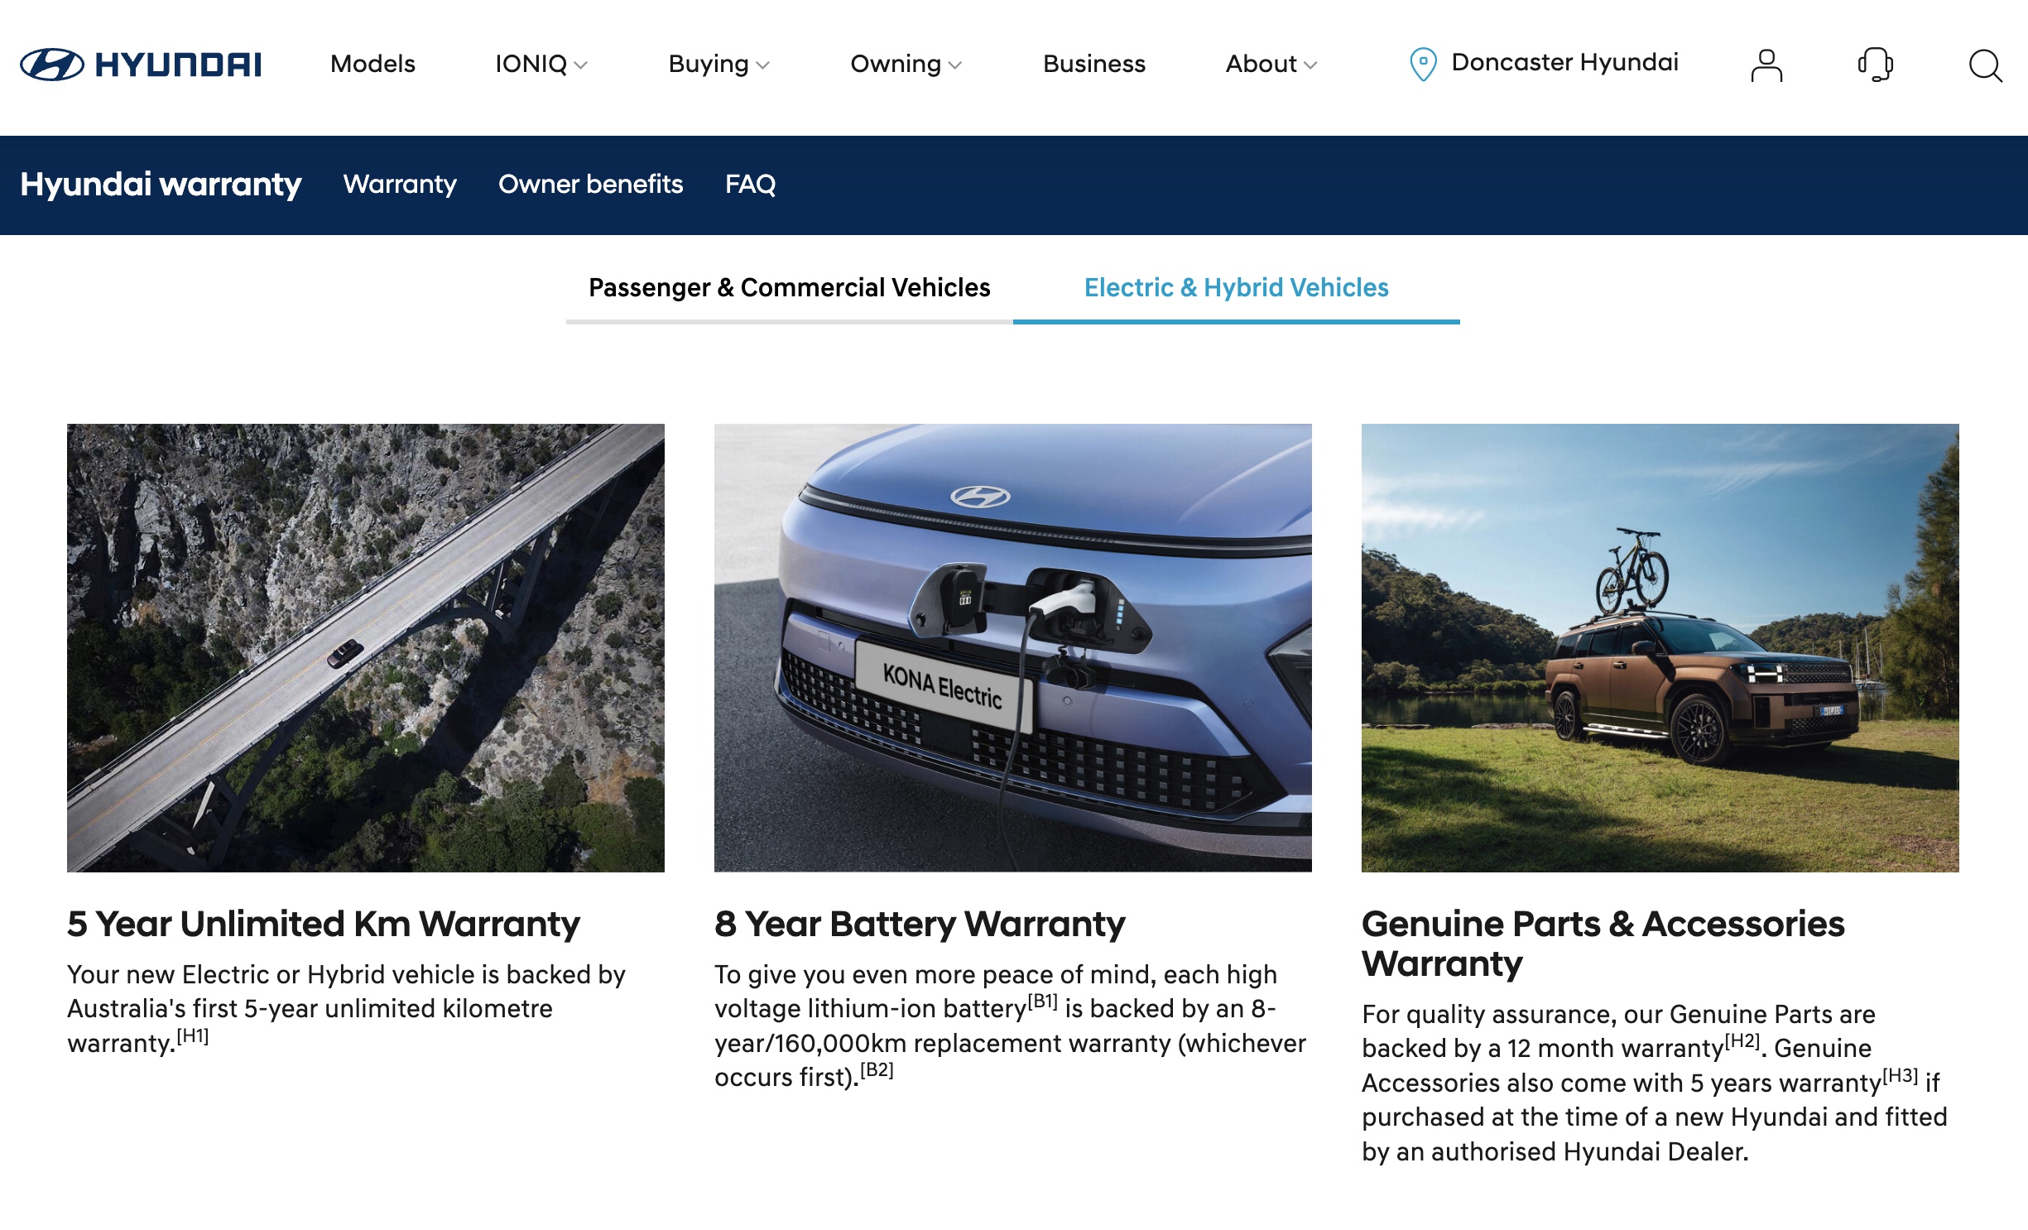The image size is (2028, 1230).
Task: Expand the Owning dropdown
Action: [906, 64]
